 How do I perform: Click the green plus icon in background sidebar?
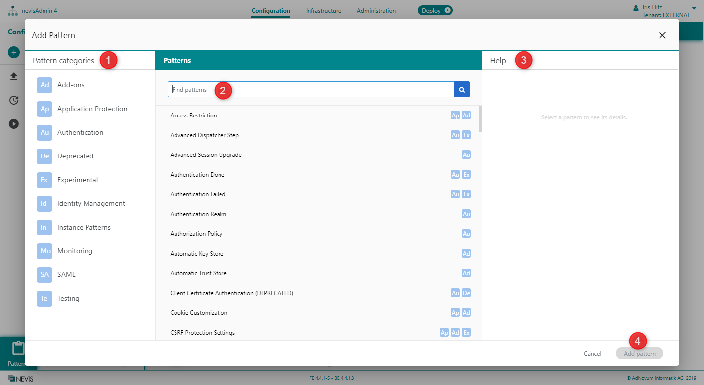click(x=14, y=52)
